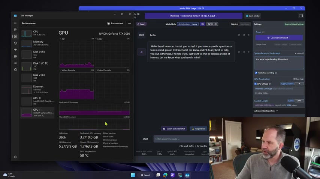Click the Architecture Llama model info tag
Viewport: 320px width, 179px height.
pos(188,24)
